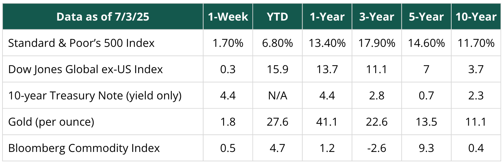The height and width of the screenshot is (164, 504).
Task: Select the negative -2.6 commodity value
Action: coord(376,148)
